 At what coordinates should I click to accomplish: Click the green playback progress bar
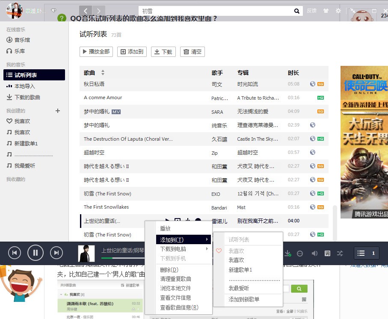point(107,258)
